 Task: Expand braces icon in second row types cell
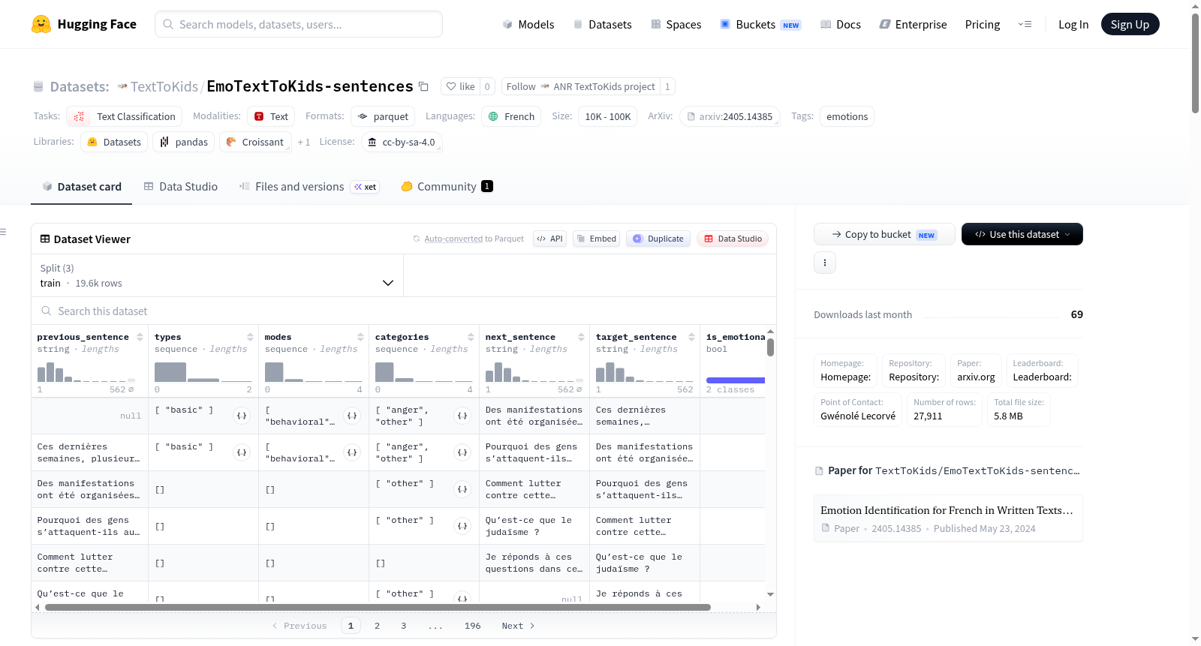tap(242, 452)
